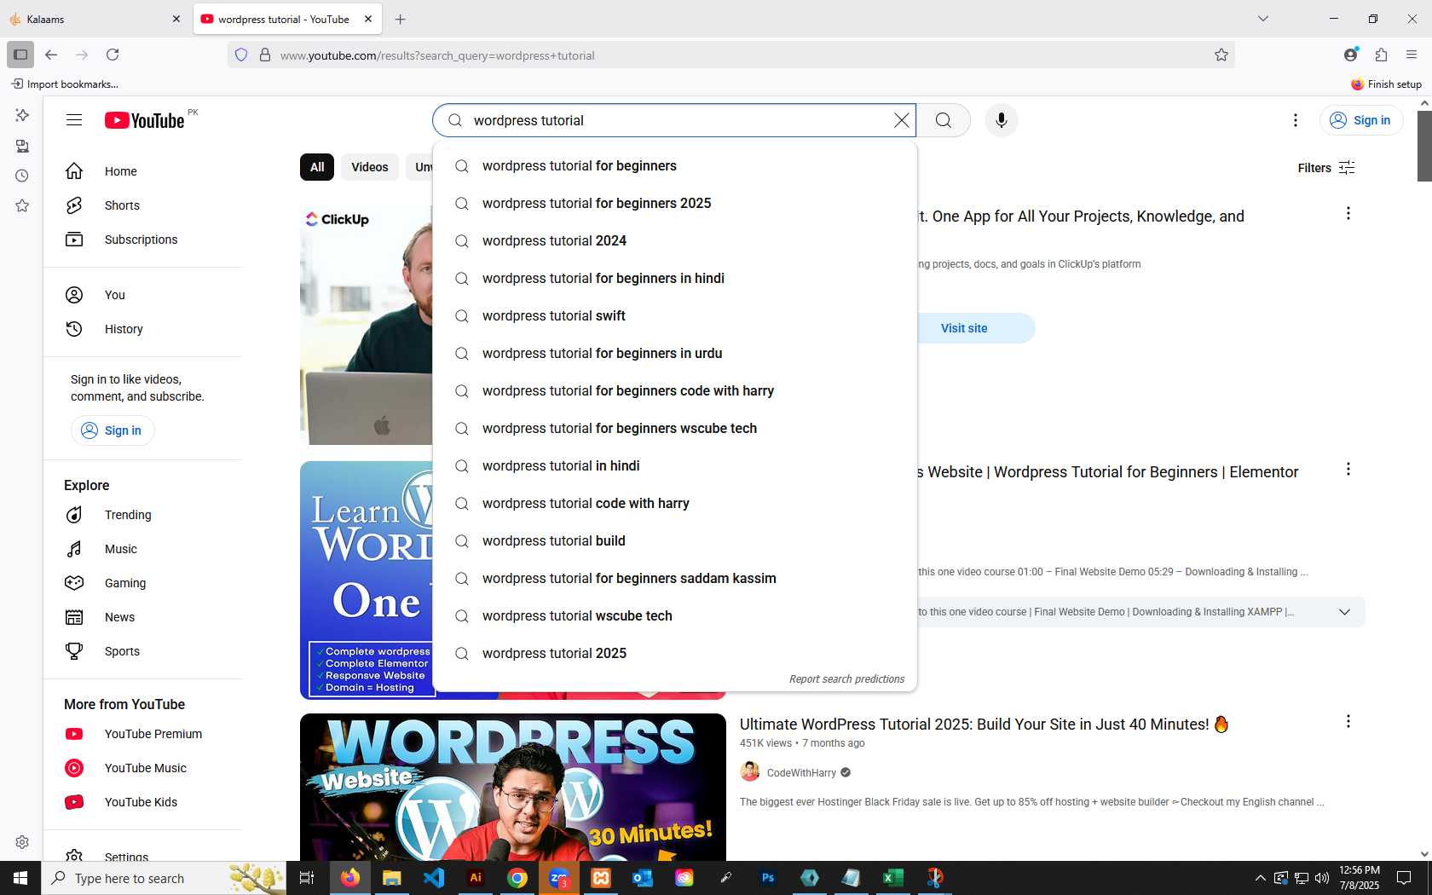Screen dimensions: 1432x895
Task: Open the Filters panel
Action: point(1326,168)
